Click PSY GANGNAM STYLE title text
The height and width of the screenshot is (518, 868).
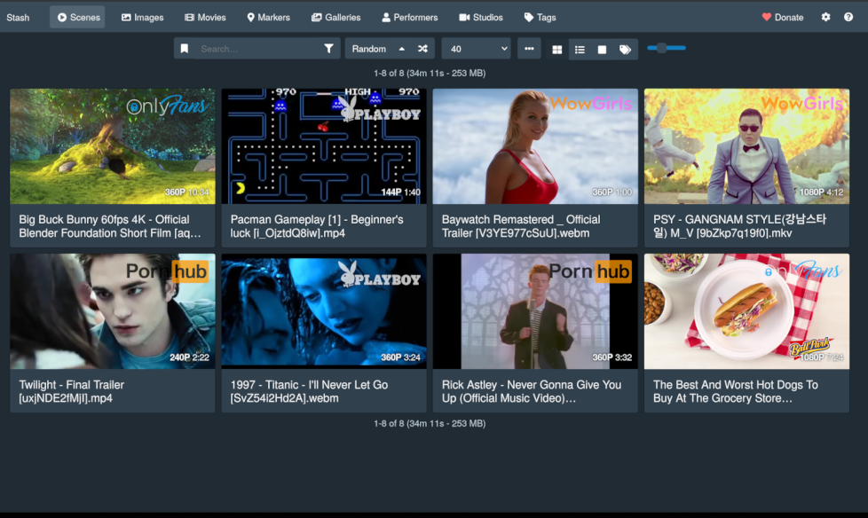[x=739, y=226]
